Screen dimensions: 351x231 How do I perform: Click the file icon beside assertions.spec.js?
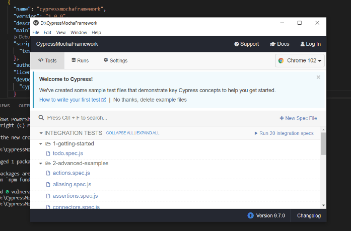tap(48, 196)
